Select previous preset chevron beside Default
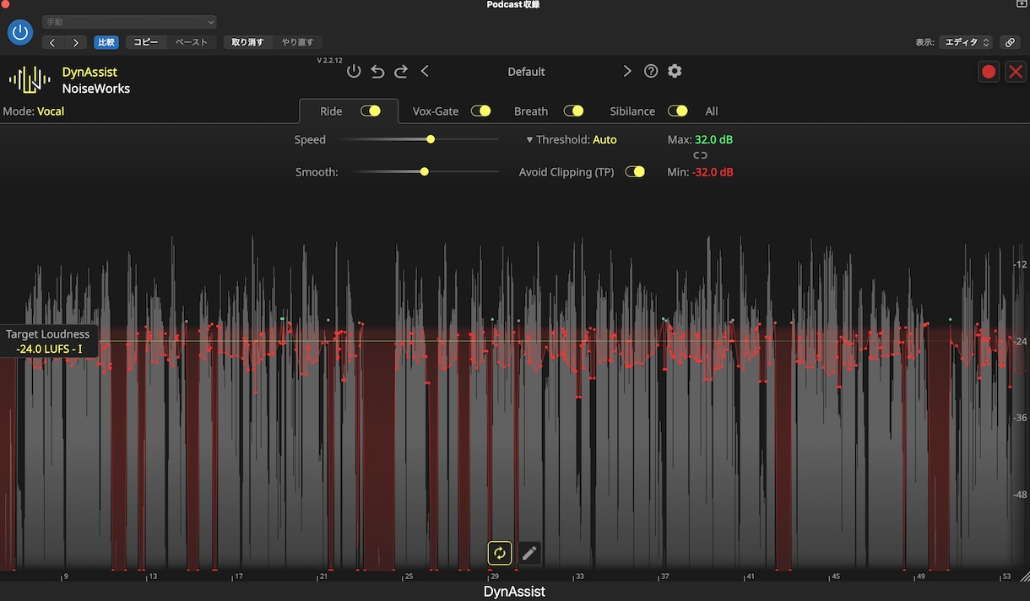This screenshot has width=1030, height=601. 425,71
